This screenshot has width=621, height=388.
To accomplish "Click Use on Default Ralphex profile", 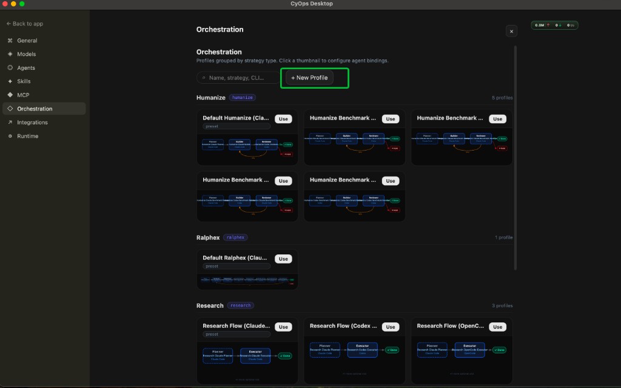I will tap(283, 259).
